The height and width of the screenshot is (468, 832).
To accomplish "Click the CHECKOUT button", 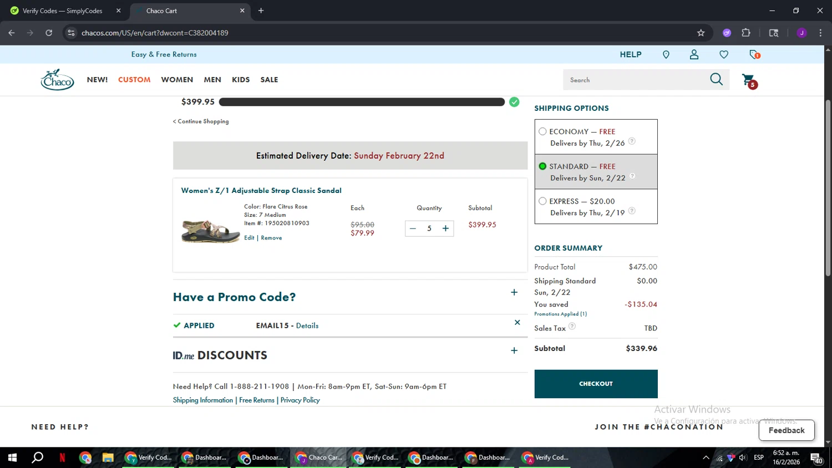I will (596, 384).
